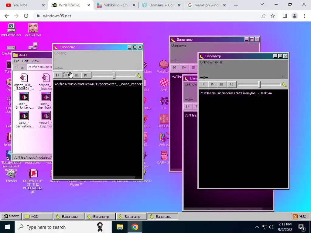311x233 pixels.
Task: Play track in Loading Bananamp window
Action: (67, 75)
